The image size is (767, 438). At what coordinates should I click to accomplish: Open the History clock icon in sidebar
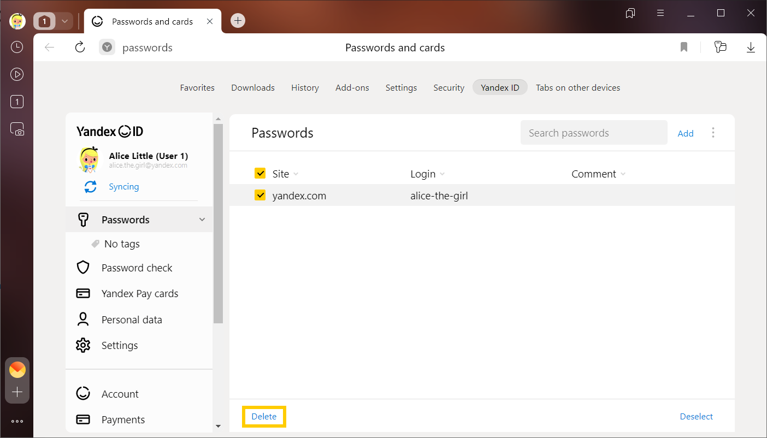point(17,47)
